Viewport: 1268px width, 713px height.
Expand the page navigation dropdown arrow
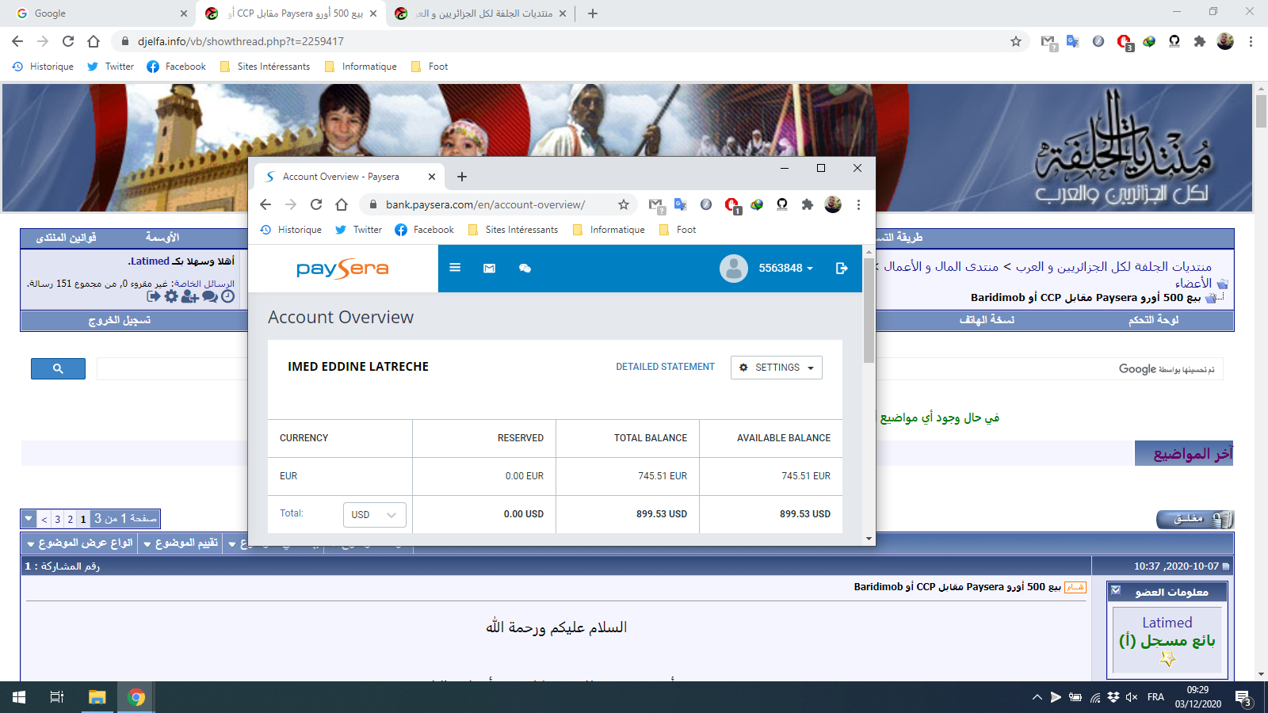[29, 519]
